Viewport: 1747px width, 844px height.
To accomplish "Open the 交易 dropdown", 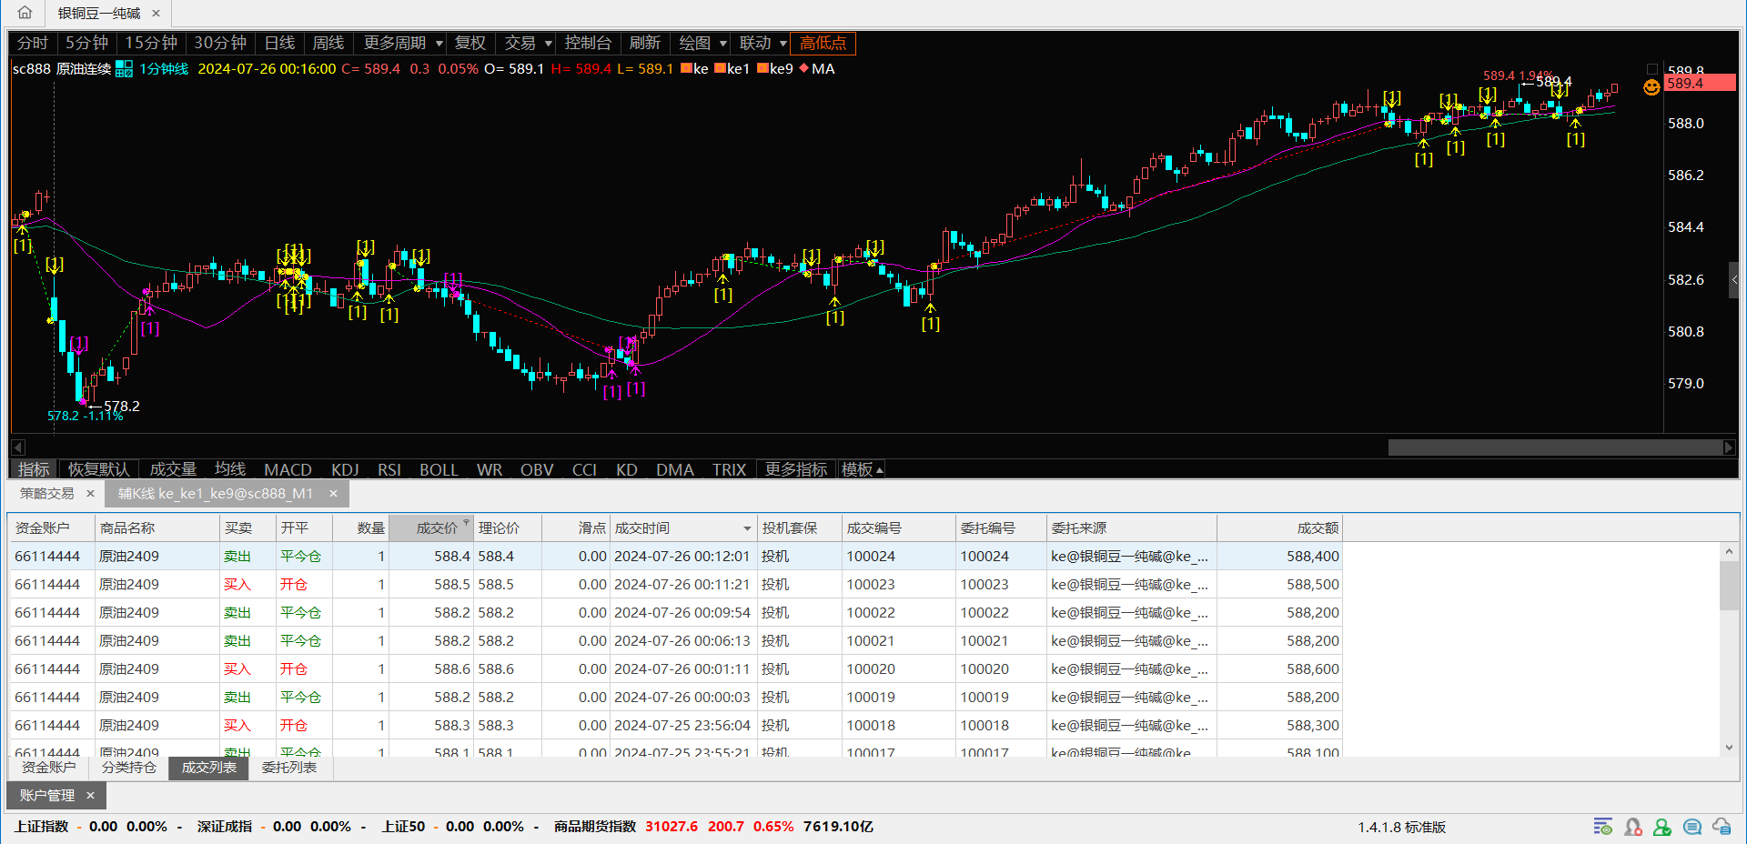I will tap(528, 43).
